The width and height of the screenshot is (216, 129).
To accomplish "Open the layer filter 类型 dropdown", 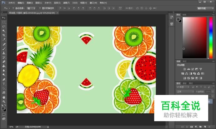I will [183, 87].
